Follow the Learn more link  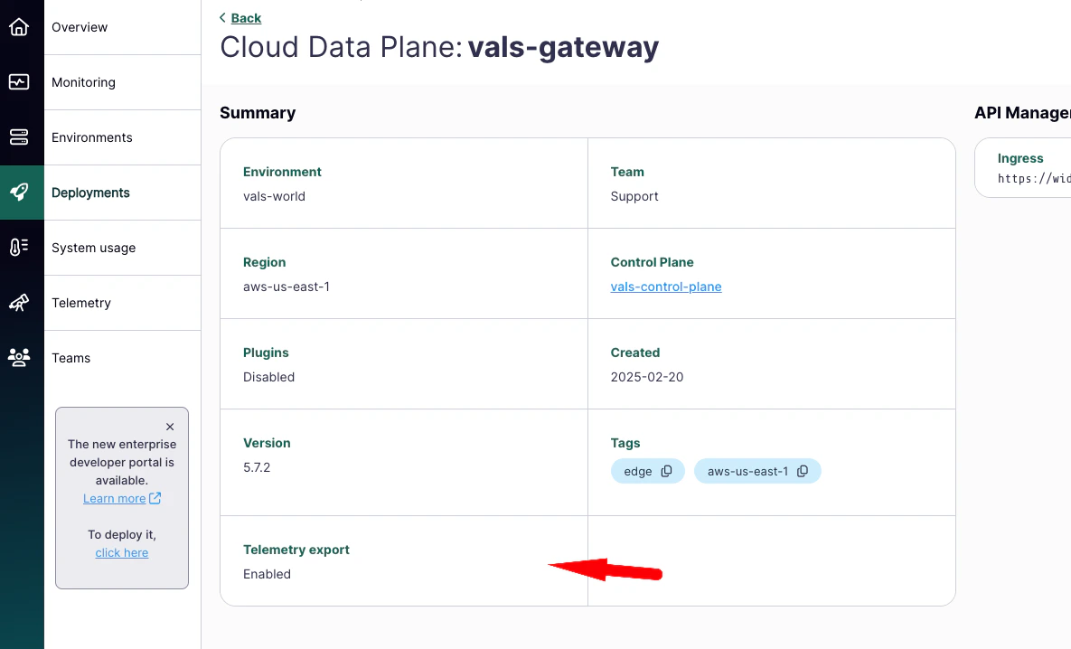tap(115, 498)
